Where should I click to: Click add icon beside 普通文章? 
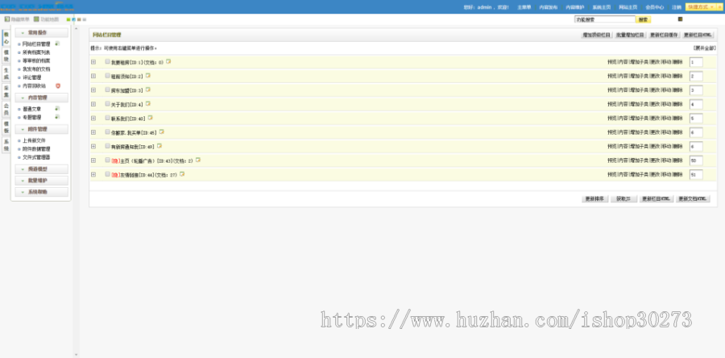[57, 109]
